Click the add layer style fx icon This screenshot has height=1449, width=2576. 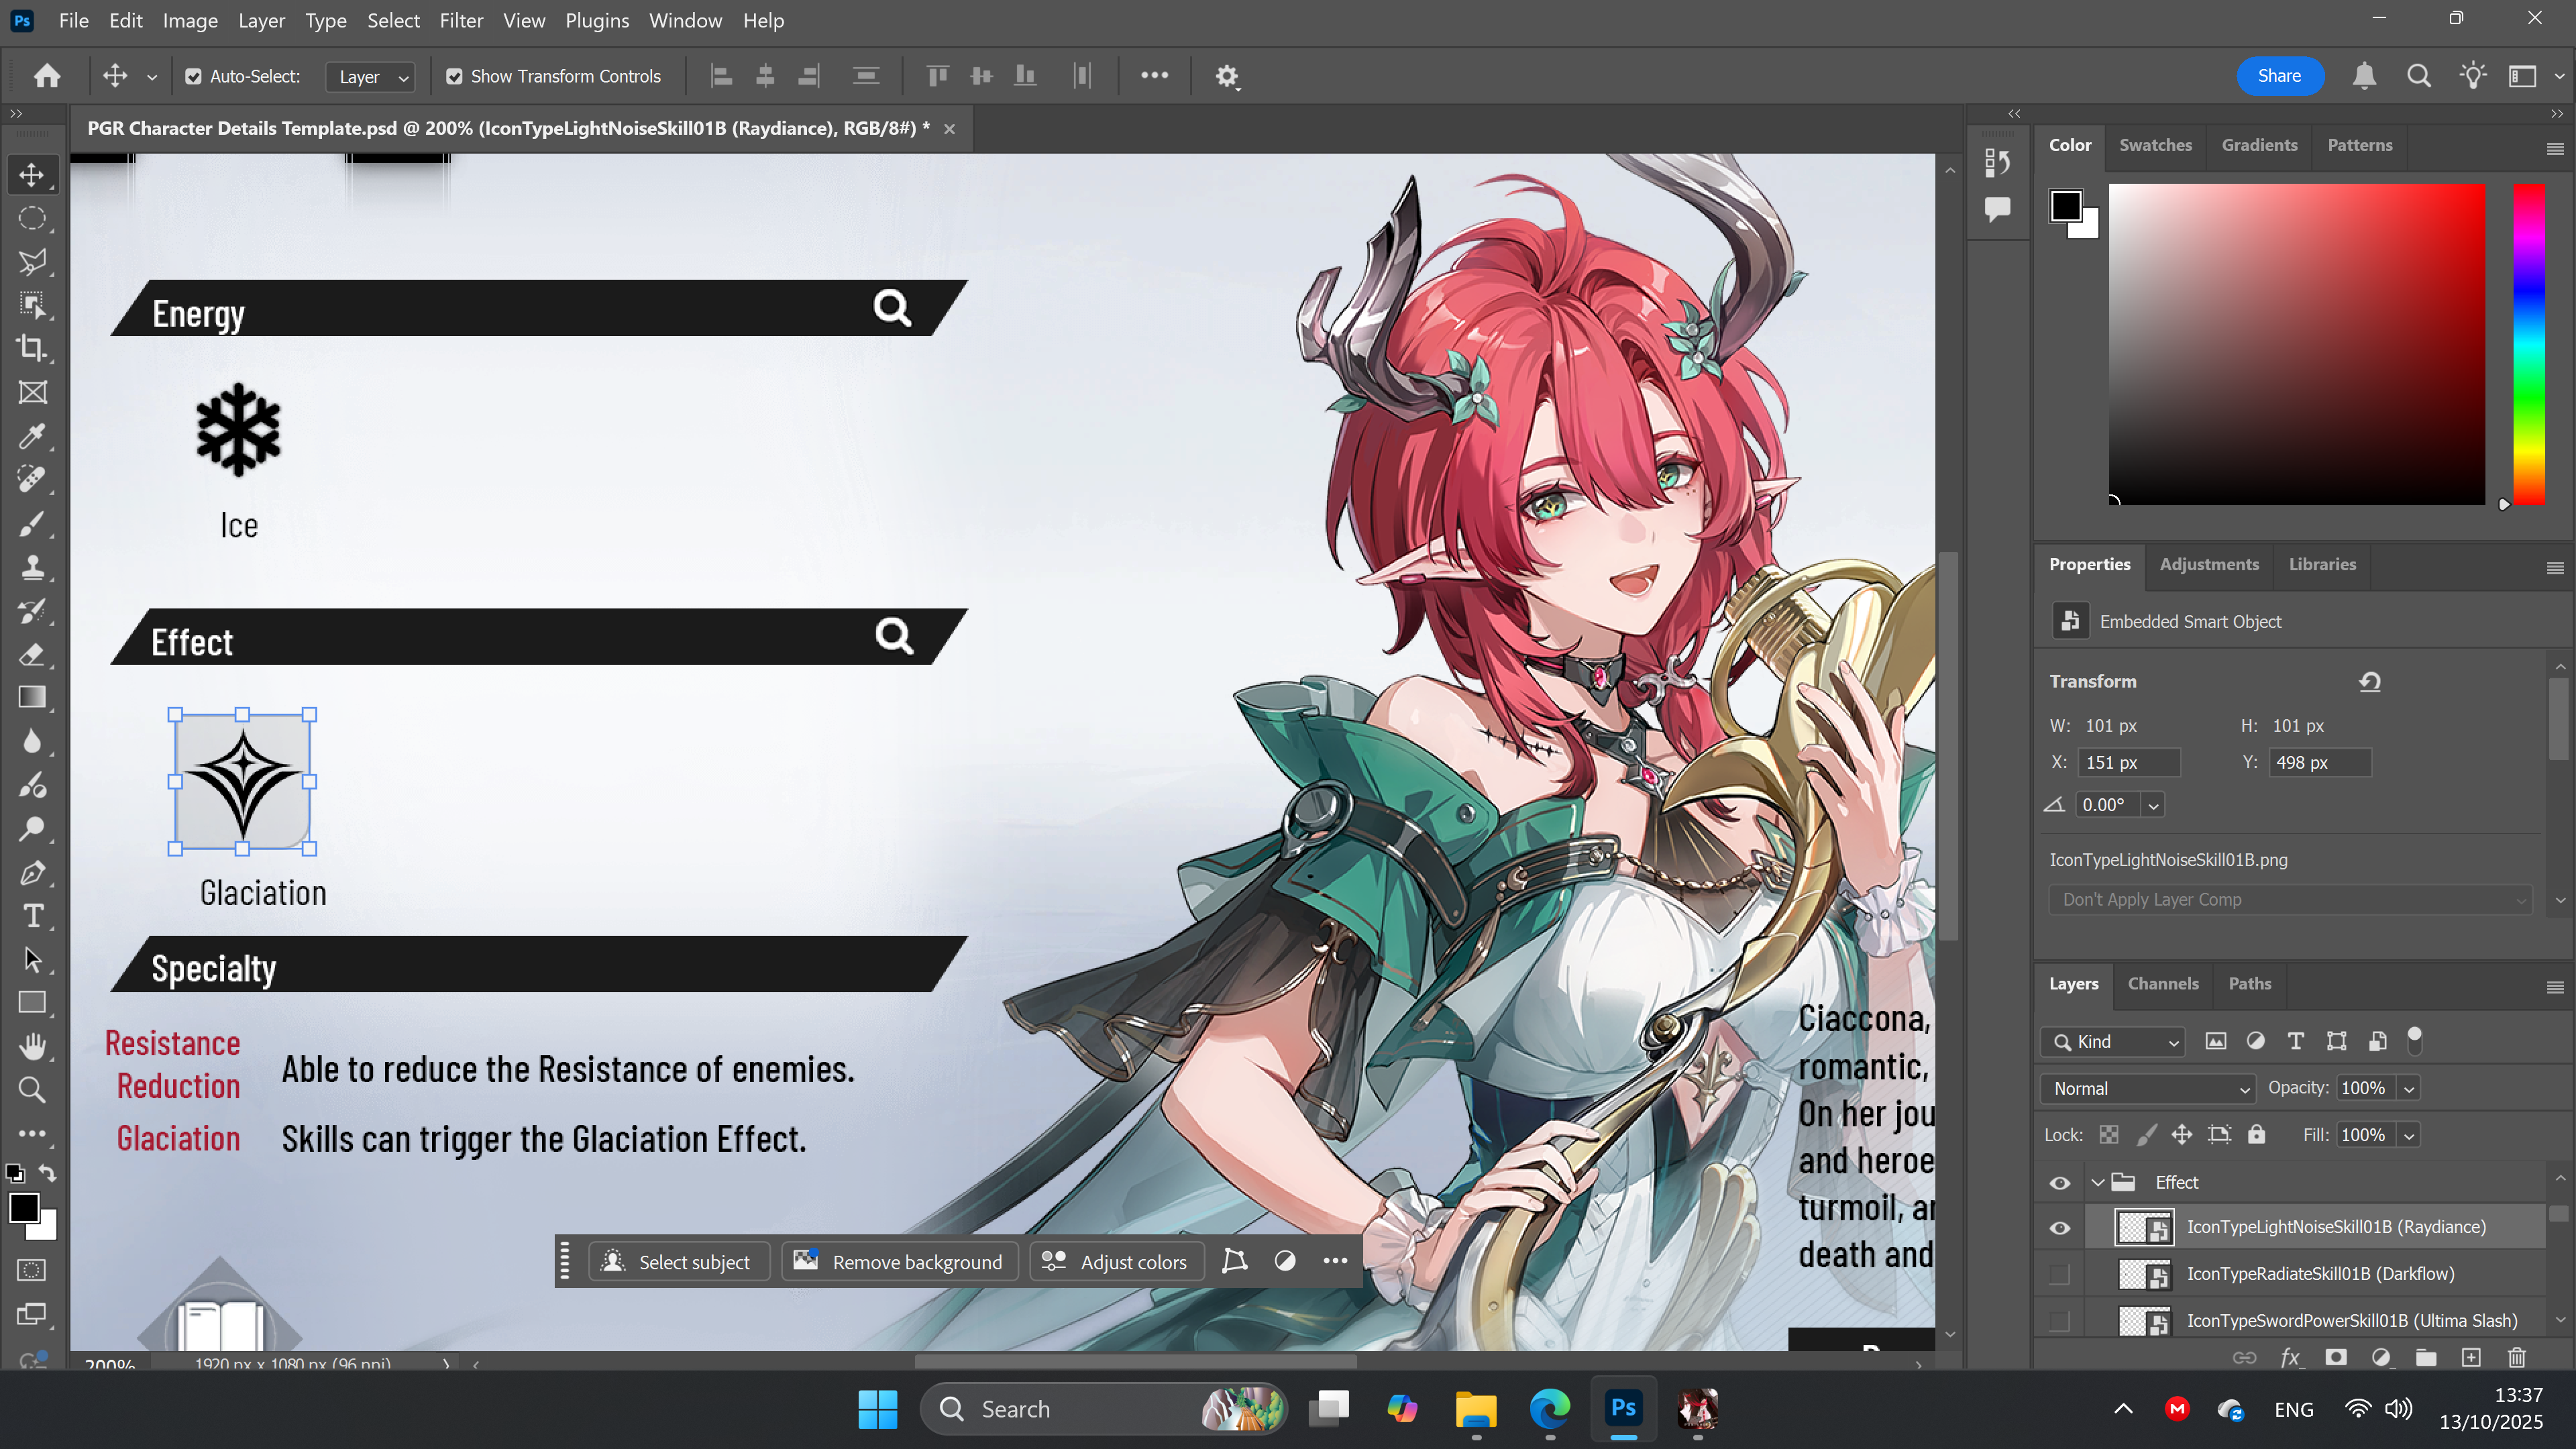coord(2290,1357)
